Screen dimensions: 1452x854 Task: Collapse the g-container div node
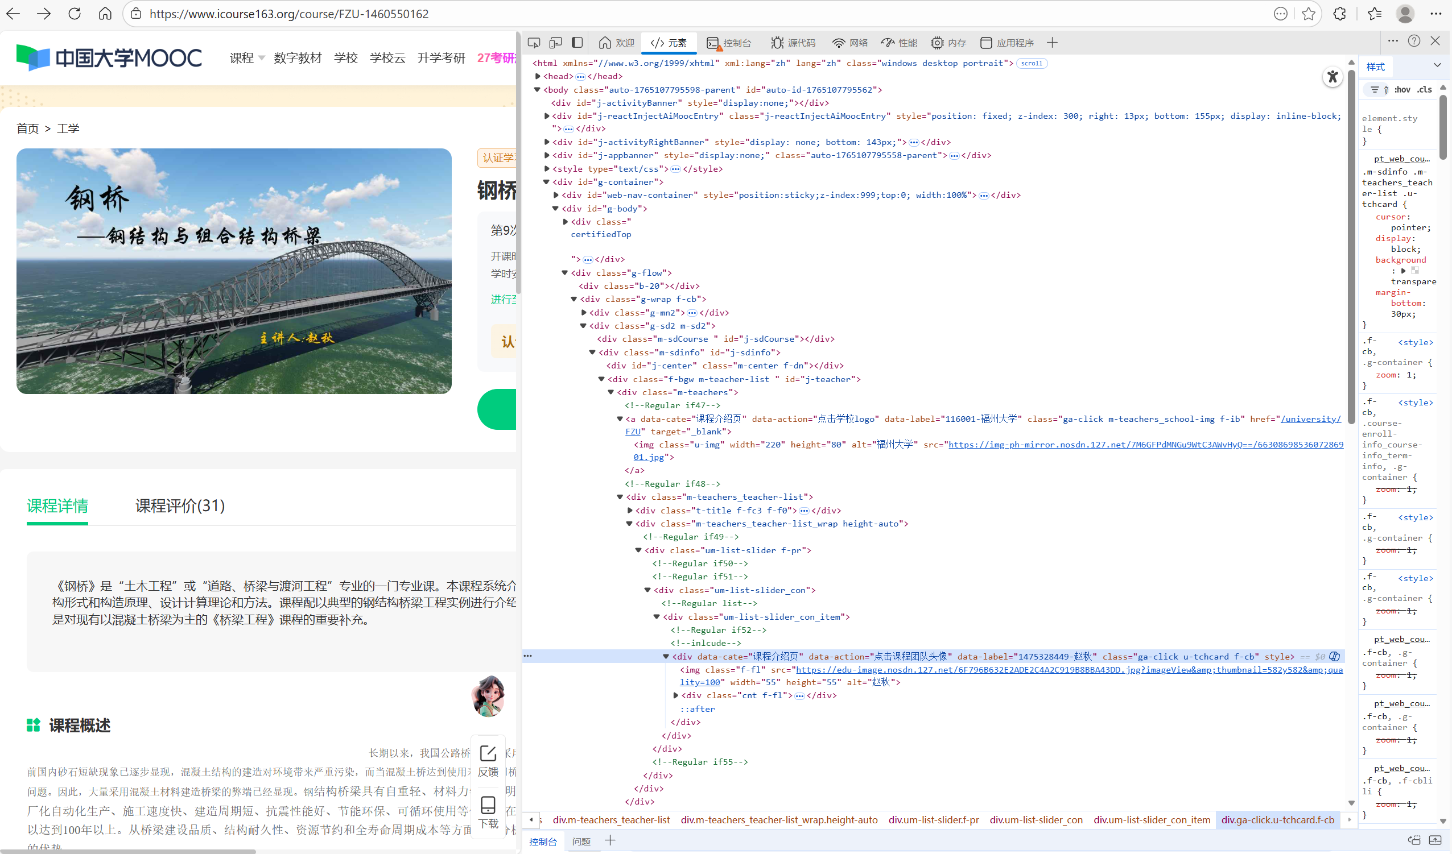coord(546,182)
